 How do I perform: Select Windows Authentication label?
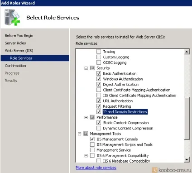pos(123,79)
